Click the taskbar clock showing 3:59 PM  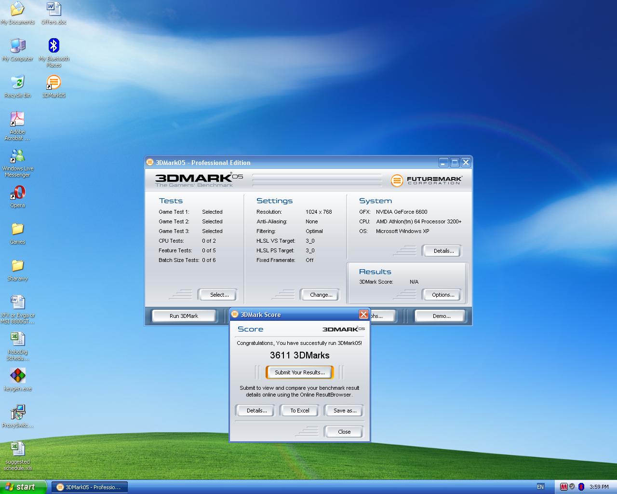click(599, 487)
